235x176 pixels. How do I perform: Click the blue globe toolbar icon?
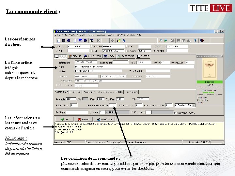coord(124,40)
